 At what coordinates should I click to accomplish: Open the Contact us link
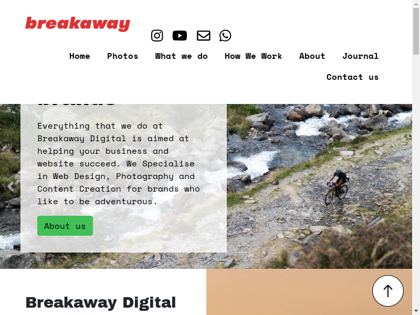pyautogui.click(x=352, y=77)
